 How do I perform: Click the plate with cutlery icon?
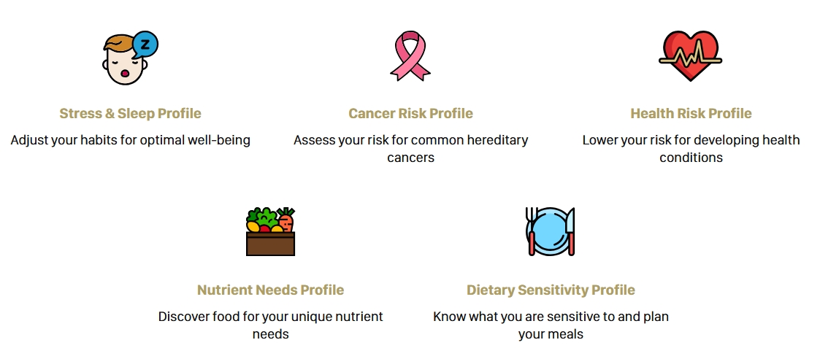550,231
